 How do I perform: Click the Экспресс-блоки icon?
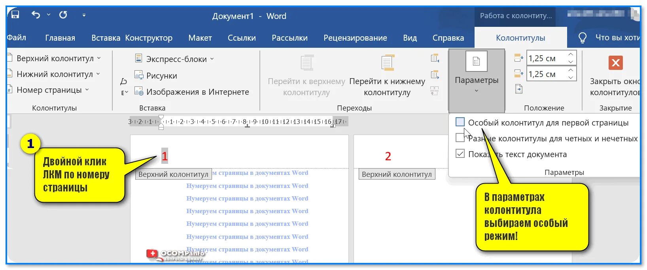[x=138, y=58]
